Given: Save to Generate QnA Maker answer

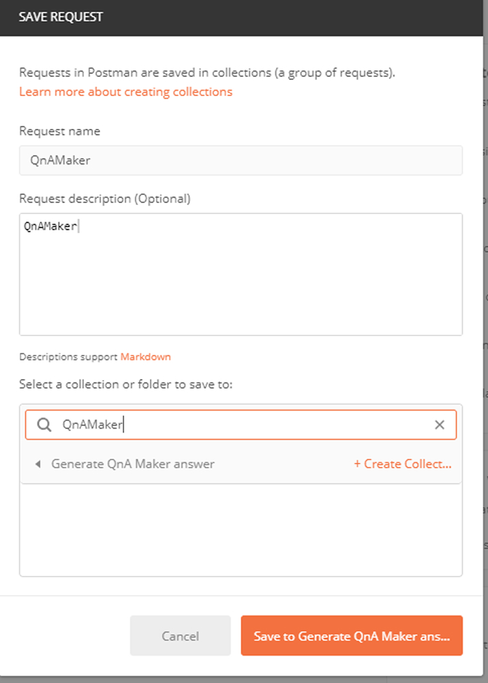Looking at the screenshot, I should (352, 636).
